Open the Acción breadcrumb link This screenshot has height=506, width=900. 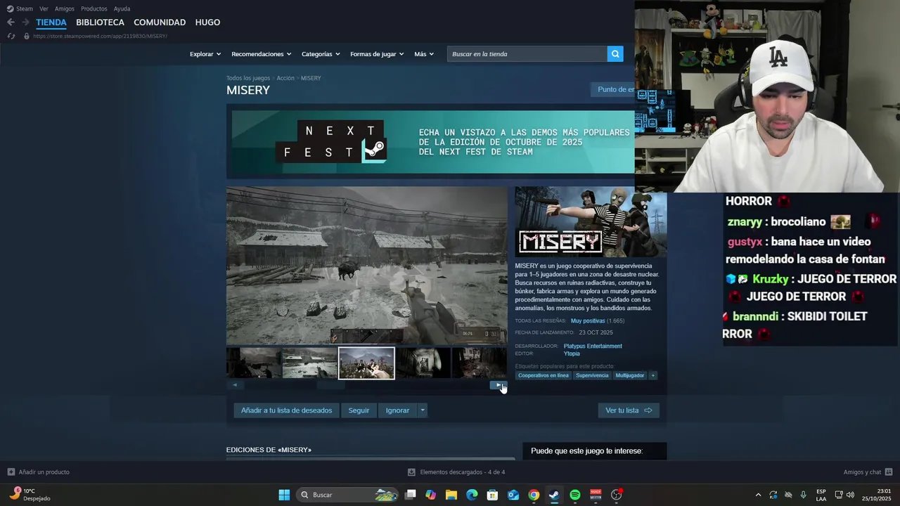pos(285,78)
